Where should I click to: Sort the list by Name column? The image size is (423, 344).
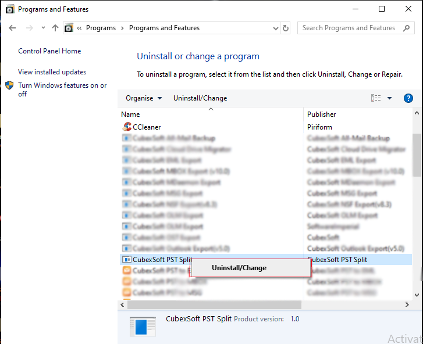(x=130, y=114)
